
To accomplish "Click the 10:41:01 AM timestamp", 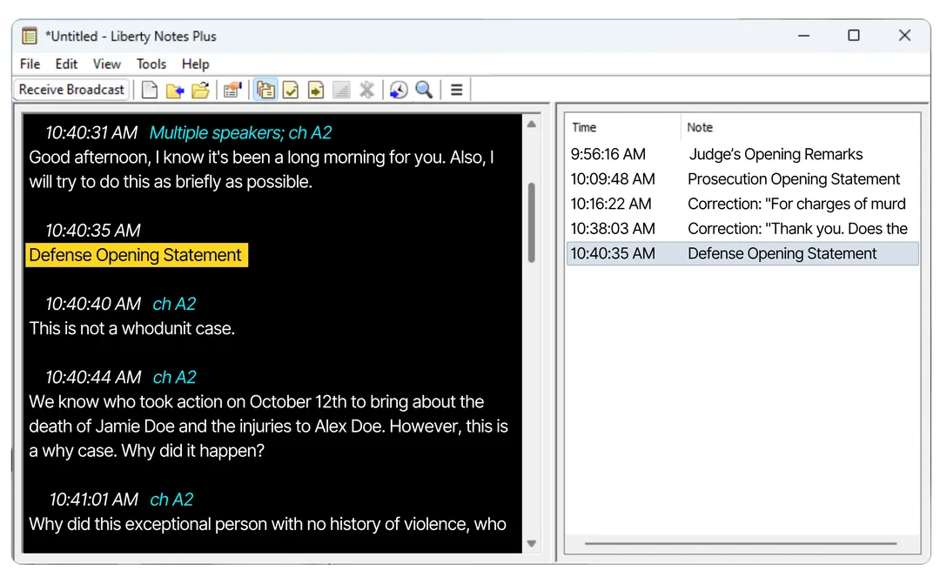I will pos(94,500).
